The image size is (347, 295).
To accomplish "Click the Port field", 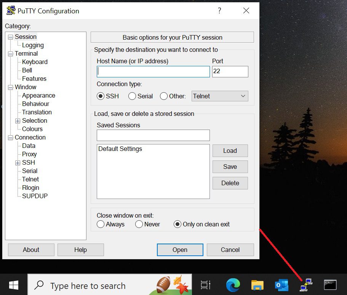I will tap(230, 72).
